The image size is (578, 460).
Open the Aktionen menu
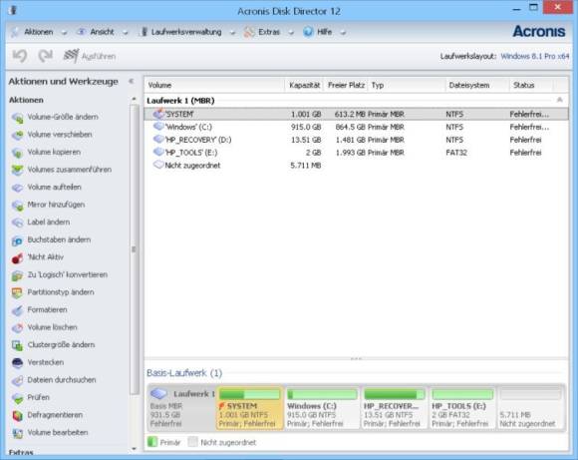[x=38, y=32]
